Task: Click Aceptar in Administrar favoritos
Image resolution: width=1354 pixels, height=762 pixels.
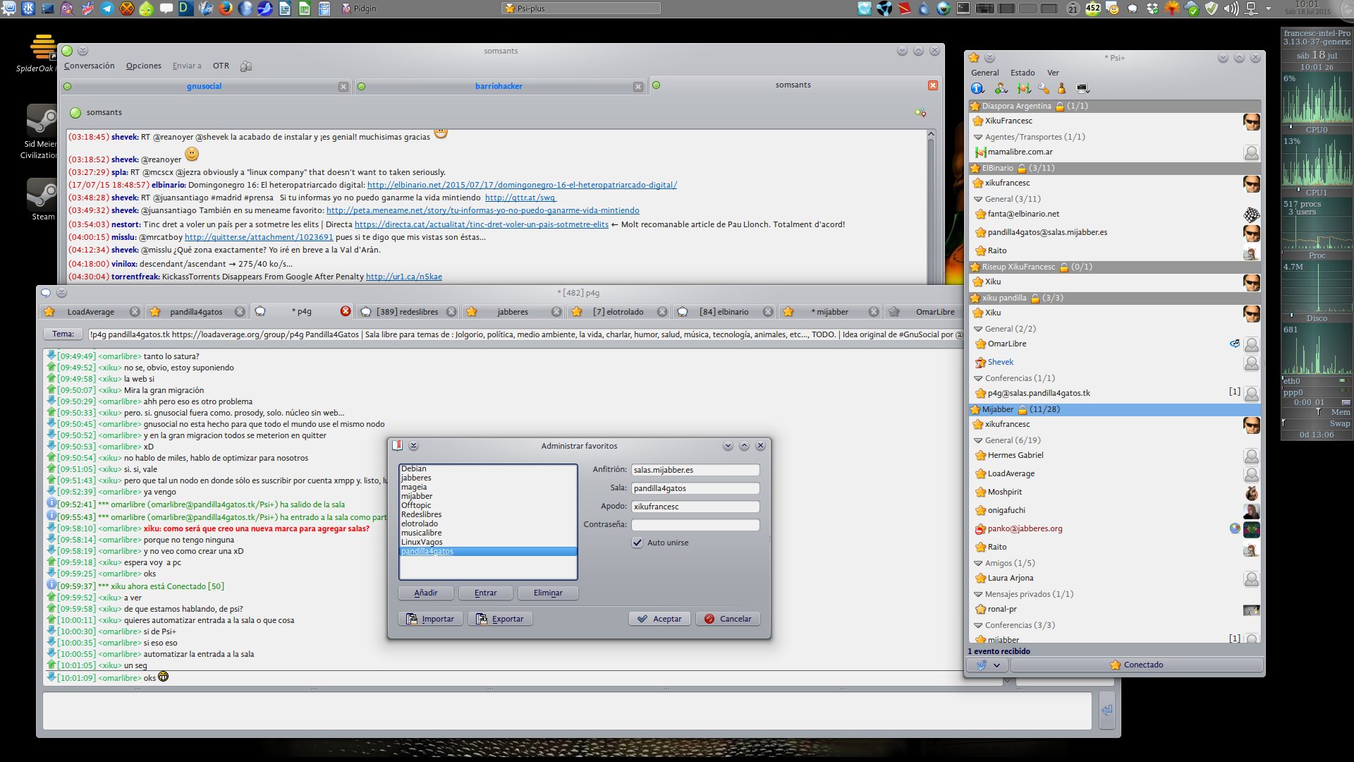Action: point(659,619)
